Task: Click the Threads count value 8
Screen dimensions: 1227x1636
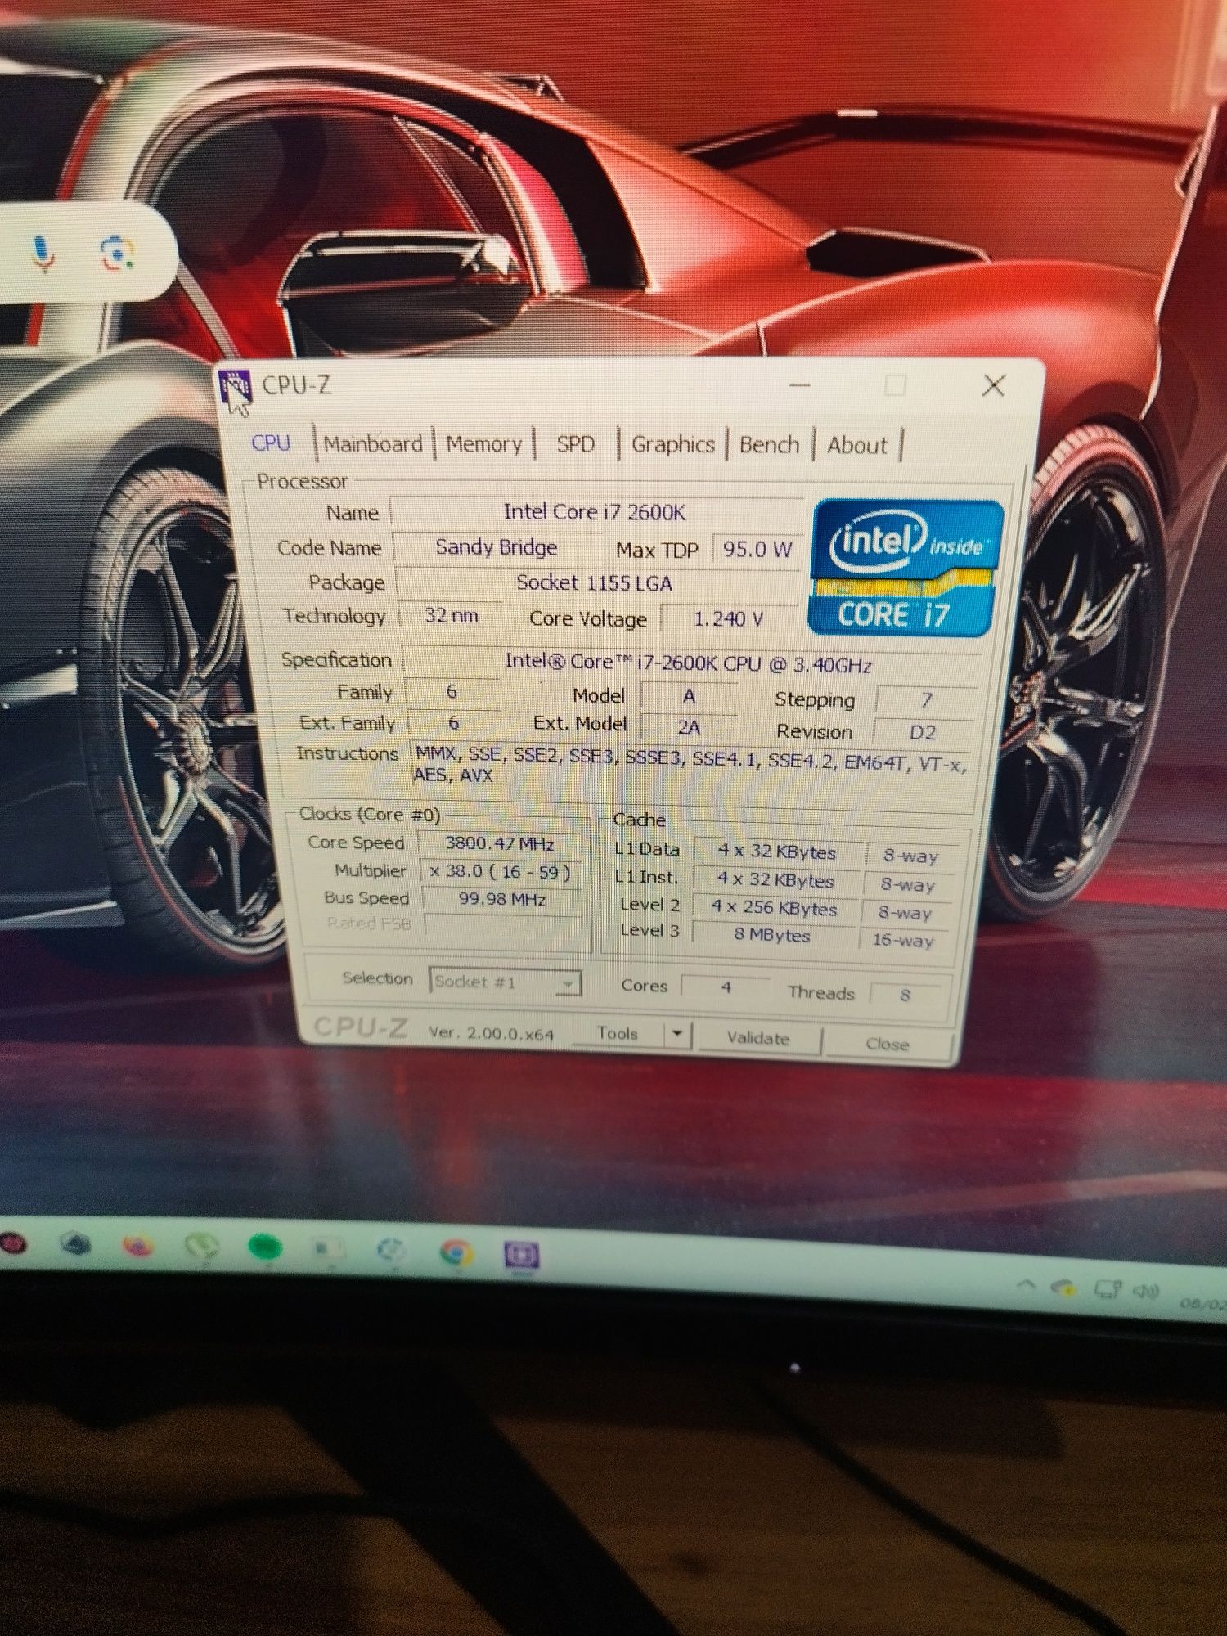Action: (905, 996)
